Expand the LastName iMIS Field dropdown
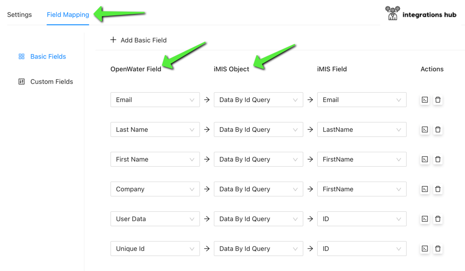 tap(362, 129)
